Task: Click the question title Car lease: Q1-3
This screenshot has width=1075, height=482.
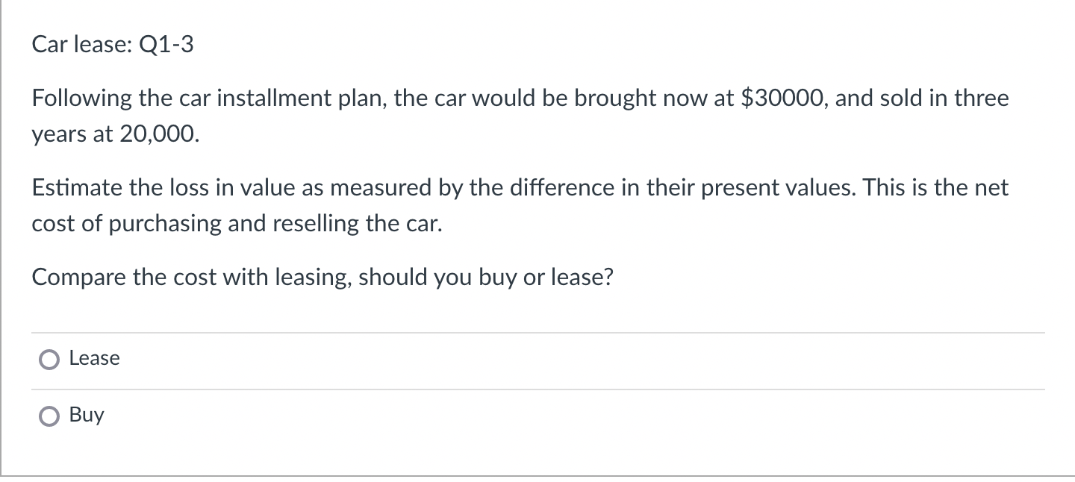Action: [x=113, y=45]
